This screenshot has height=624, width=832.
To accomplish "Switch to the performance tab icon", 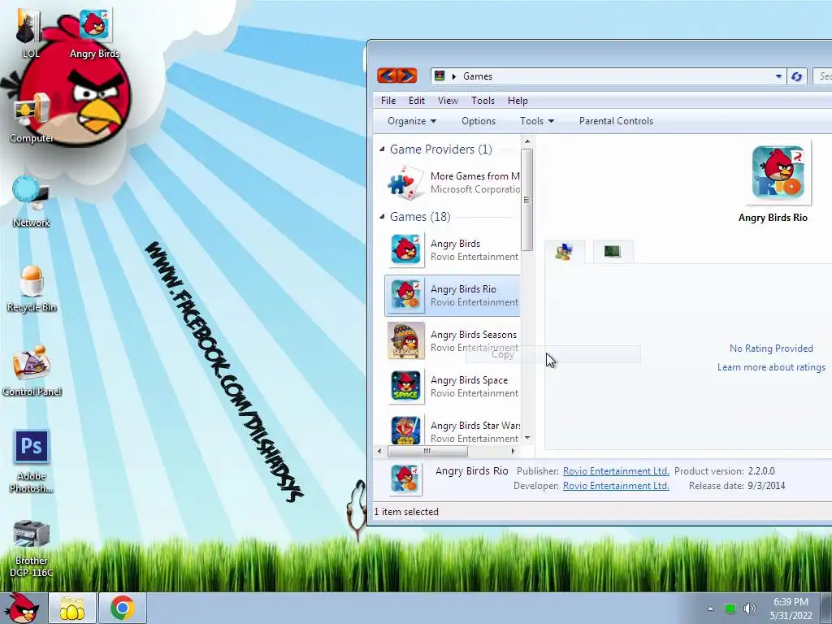I will tap(613, 251).
